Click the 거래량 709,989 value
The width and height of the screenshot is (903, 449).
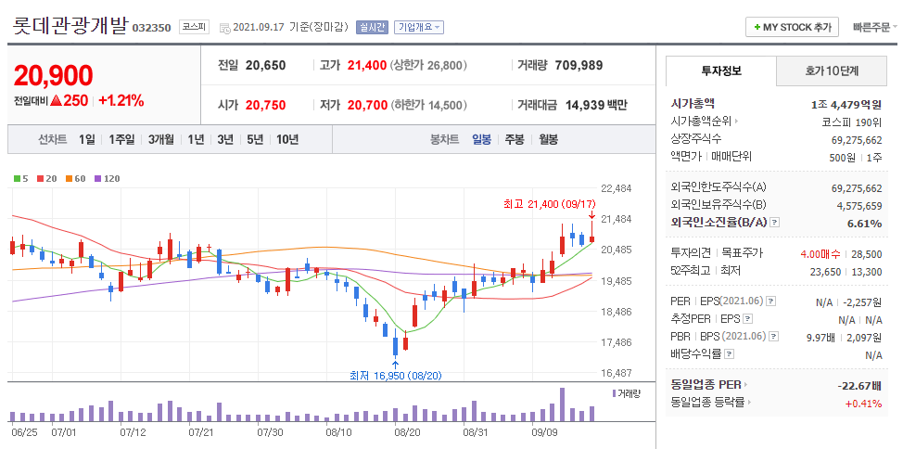579,66
